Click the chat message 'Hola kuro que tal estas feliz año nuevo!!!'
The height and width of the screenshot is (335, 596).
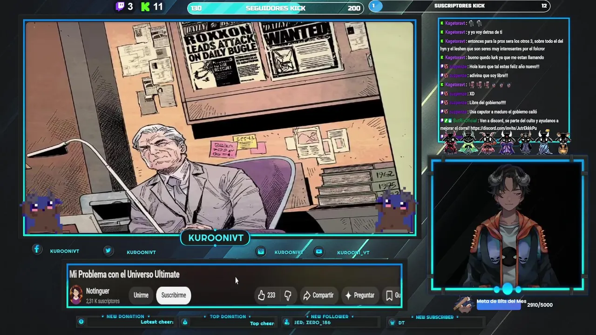coord(504,67)
